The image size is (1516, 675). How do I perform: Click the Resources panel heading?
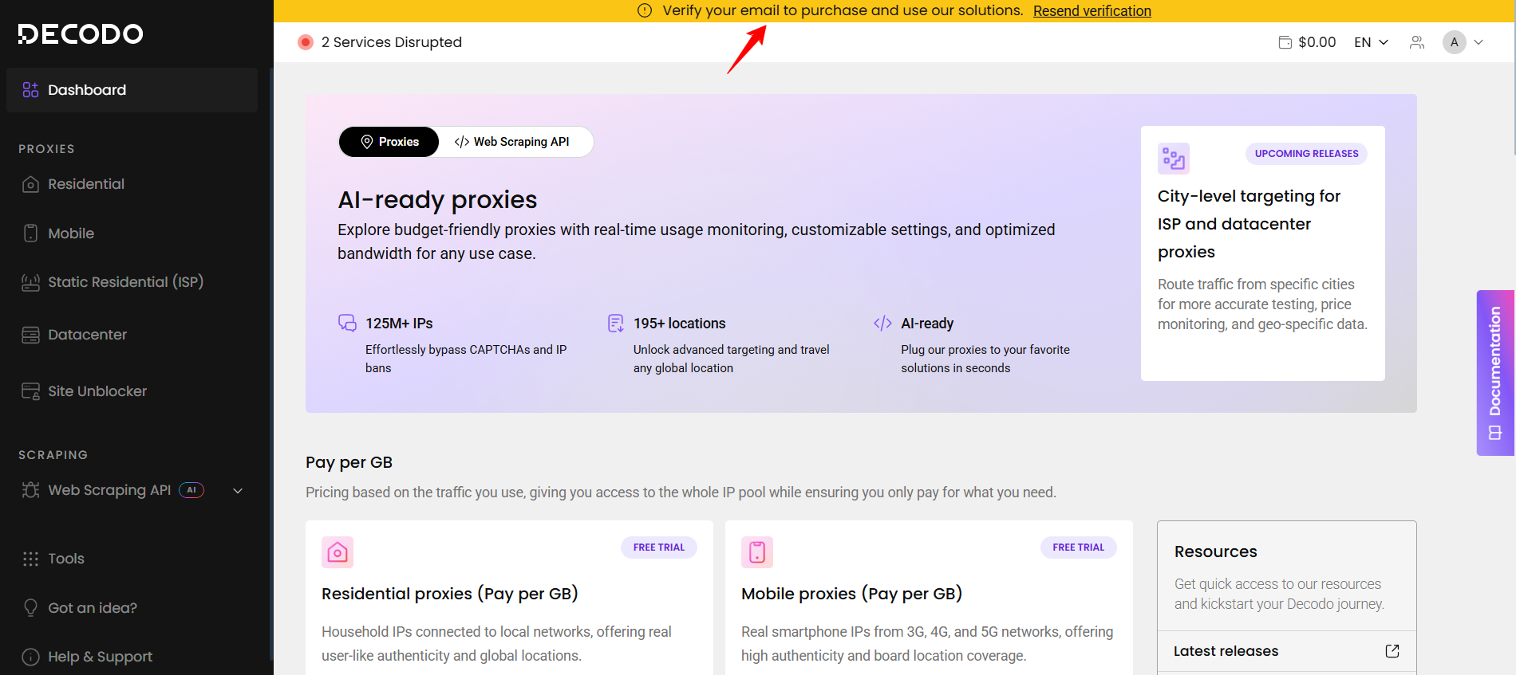[1216, 551]
